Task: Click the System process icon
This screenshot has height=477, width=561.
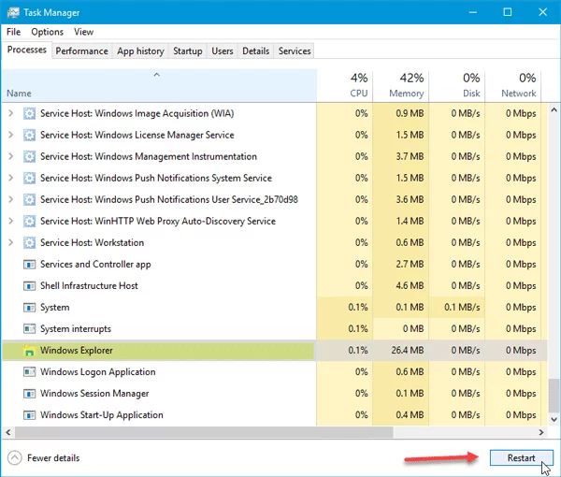Action: pyautogui.click(x=29, y=308)
